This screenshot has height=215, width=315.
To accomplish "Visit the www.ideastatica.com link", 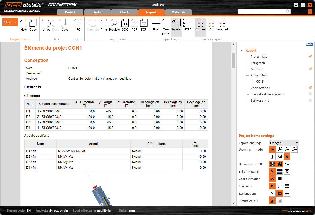I will [297, 211].
